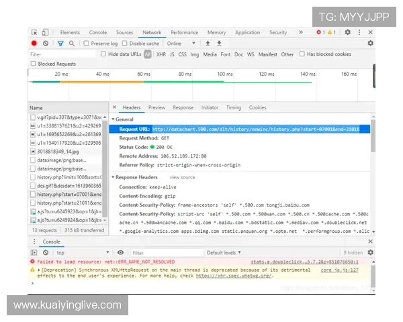Click the console Filter input field
The width and height of the screenshot is (403, 322).
click(x=161, y=253)
